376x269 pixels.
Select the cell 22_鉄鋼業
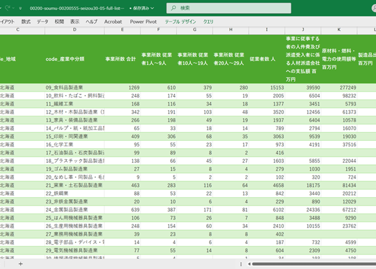tap(74, 194)
